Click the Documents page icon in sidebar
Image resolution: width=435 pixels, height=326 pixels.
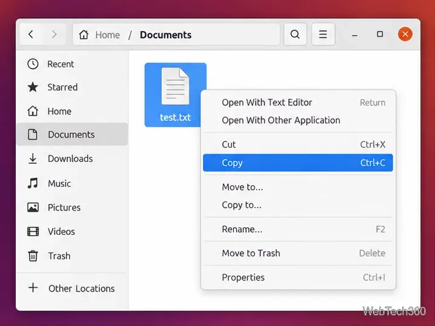coord(33,134)
